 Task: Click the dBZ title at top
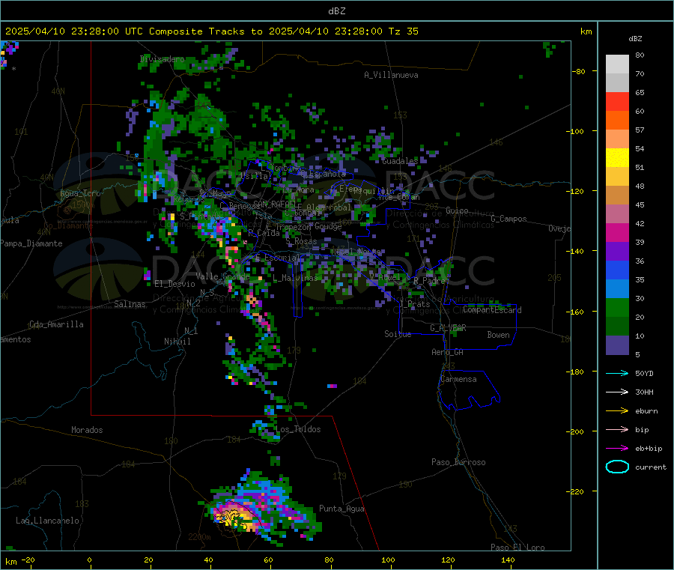[x=336, y=11]
